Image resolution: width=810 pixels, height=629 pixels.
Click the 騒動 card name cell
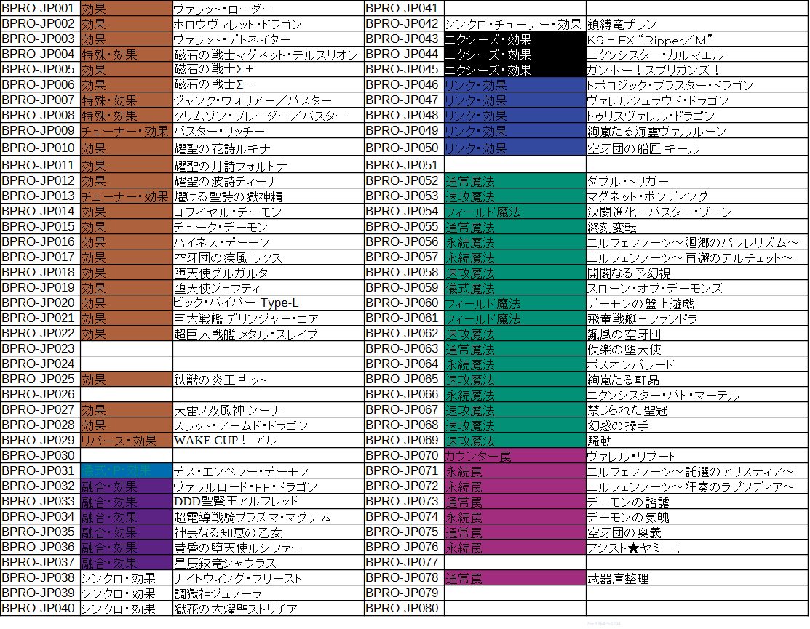(x=696, y=440)
